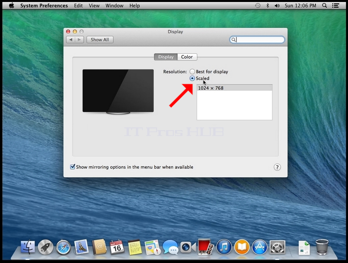Viewport: 348px width, 263px height.
Task: Click the Show All button
Action: pyautogui.click(x=100, y=40)
